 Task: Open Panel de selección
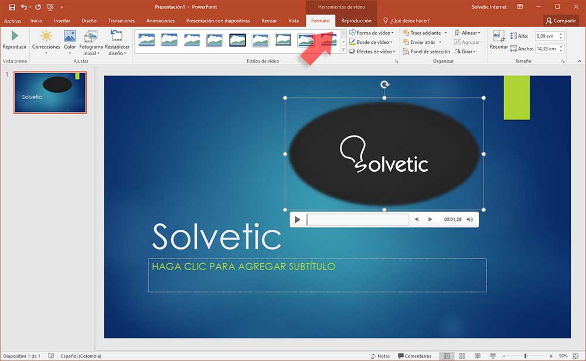[x=427, y=52]
